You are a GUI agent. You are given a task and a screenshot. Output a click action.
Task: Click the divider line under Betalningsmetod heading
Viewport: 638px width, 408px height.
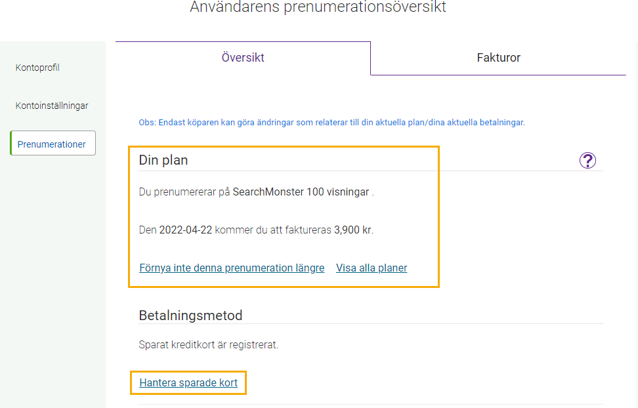(371, 324)
